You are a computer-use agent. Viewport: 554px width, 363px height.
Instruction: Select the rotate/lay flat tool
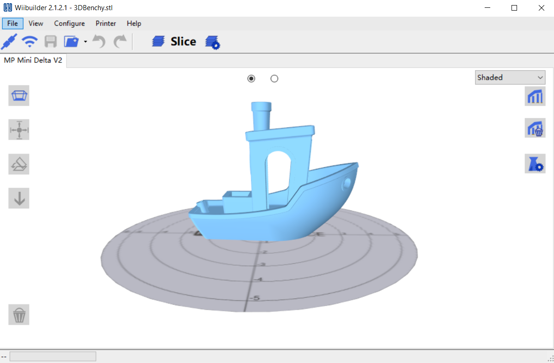[x=19, y=164]
